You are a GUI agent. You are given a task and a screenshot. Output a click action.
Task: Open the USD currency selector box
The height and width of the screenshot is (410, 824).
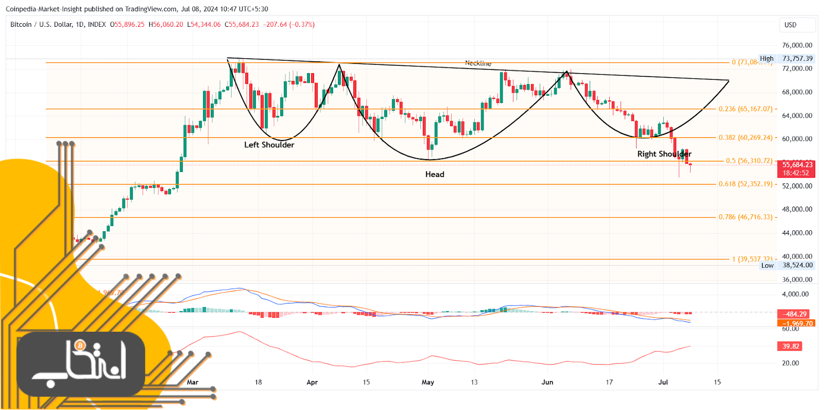tap(797, 25)
